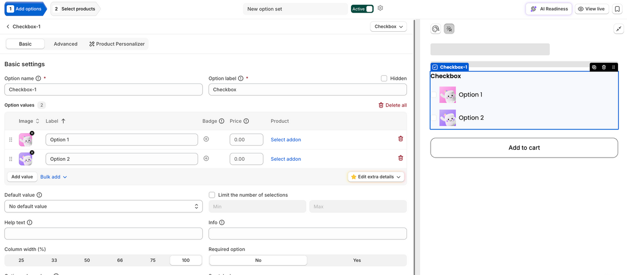Click the Option label info icon
This screenshot has height=275, width=627.
pos(240,78)
